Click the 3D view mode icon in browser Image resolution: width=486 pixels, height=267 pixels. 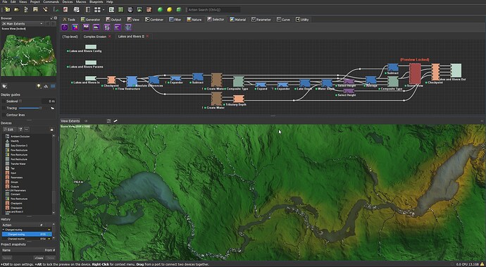(46, 86)
